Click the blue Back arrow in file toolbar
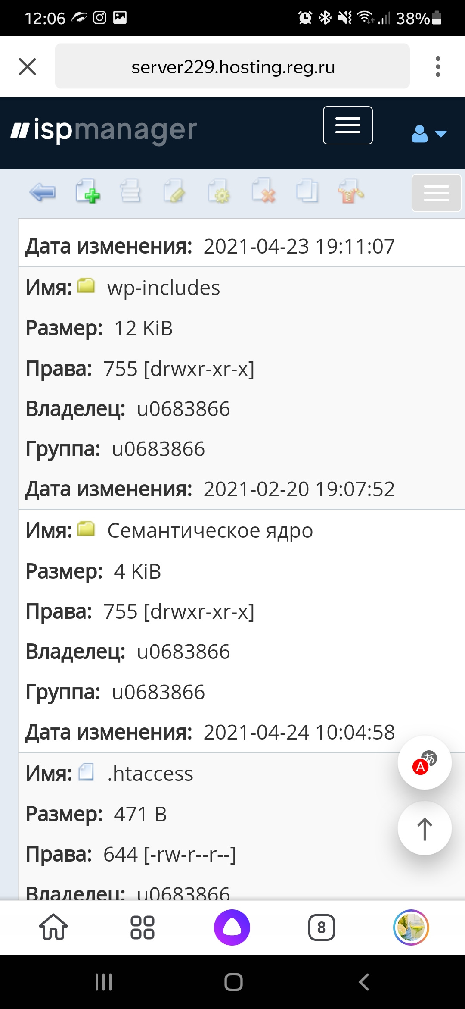 43,192
